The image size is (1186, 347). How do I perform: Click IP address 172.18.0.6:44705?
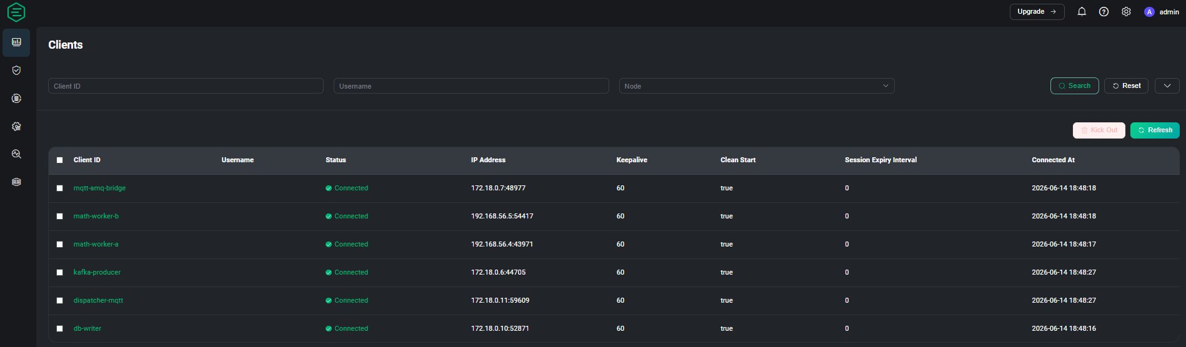[x=498, y=273]
